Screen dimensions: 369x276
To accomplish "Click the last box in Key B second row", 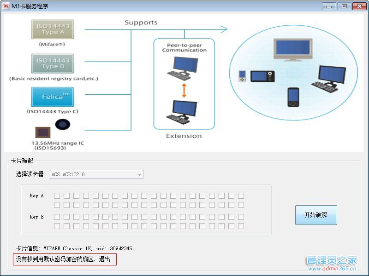I will pyautogui.click(x=241, y=226).
